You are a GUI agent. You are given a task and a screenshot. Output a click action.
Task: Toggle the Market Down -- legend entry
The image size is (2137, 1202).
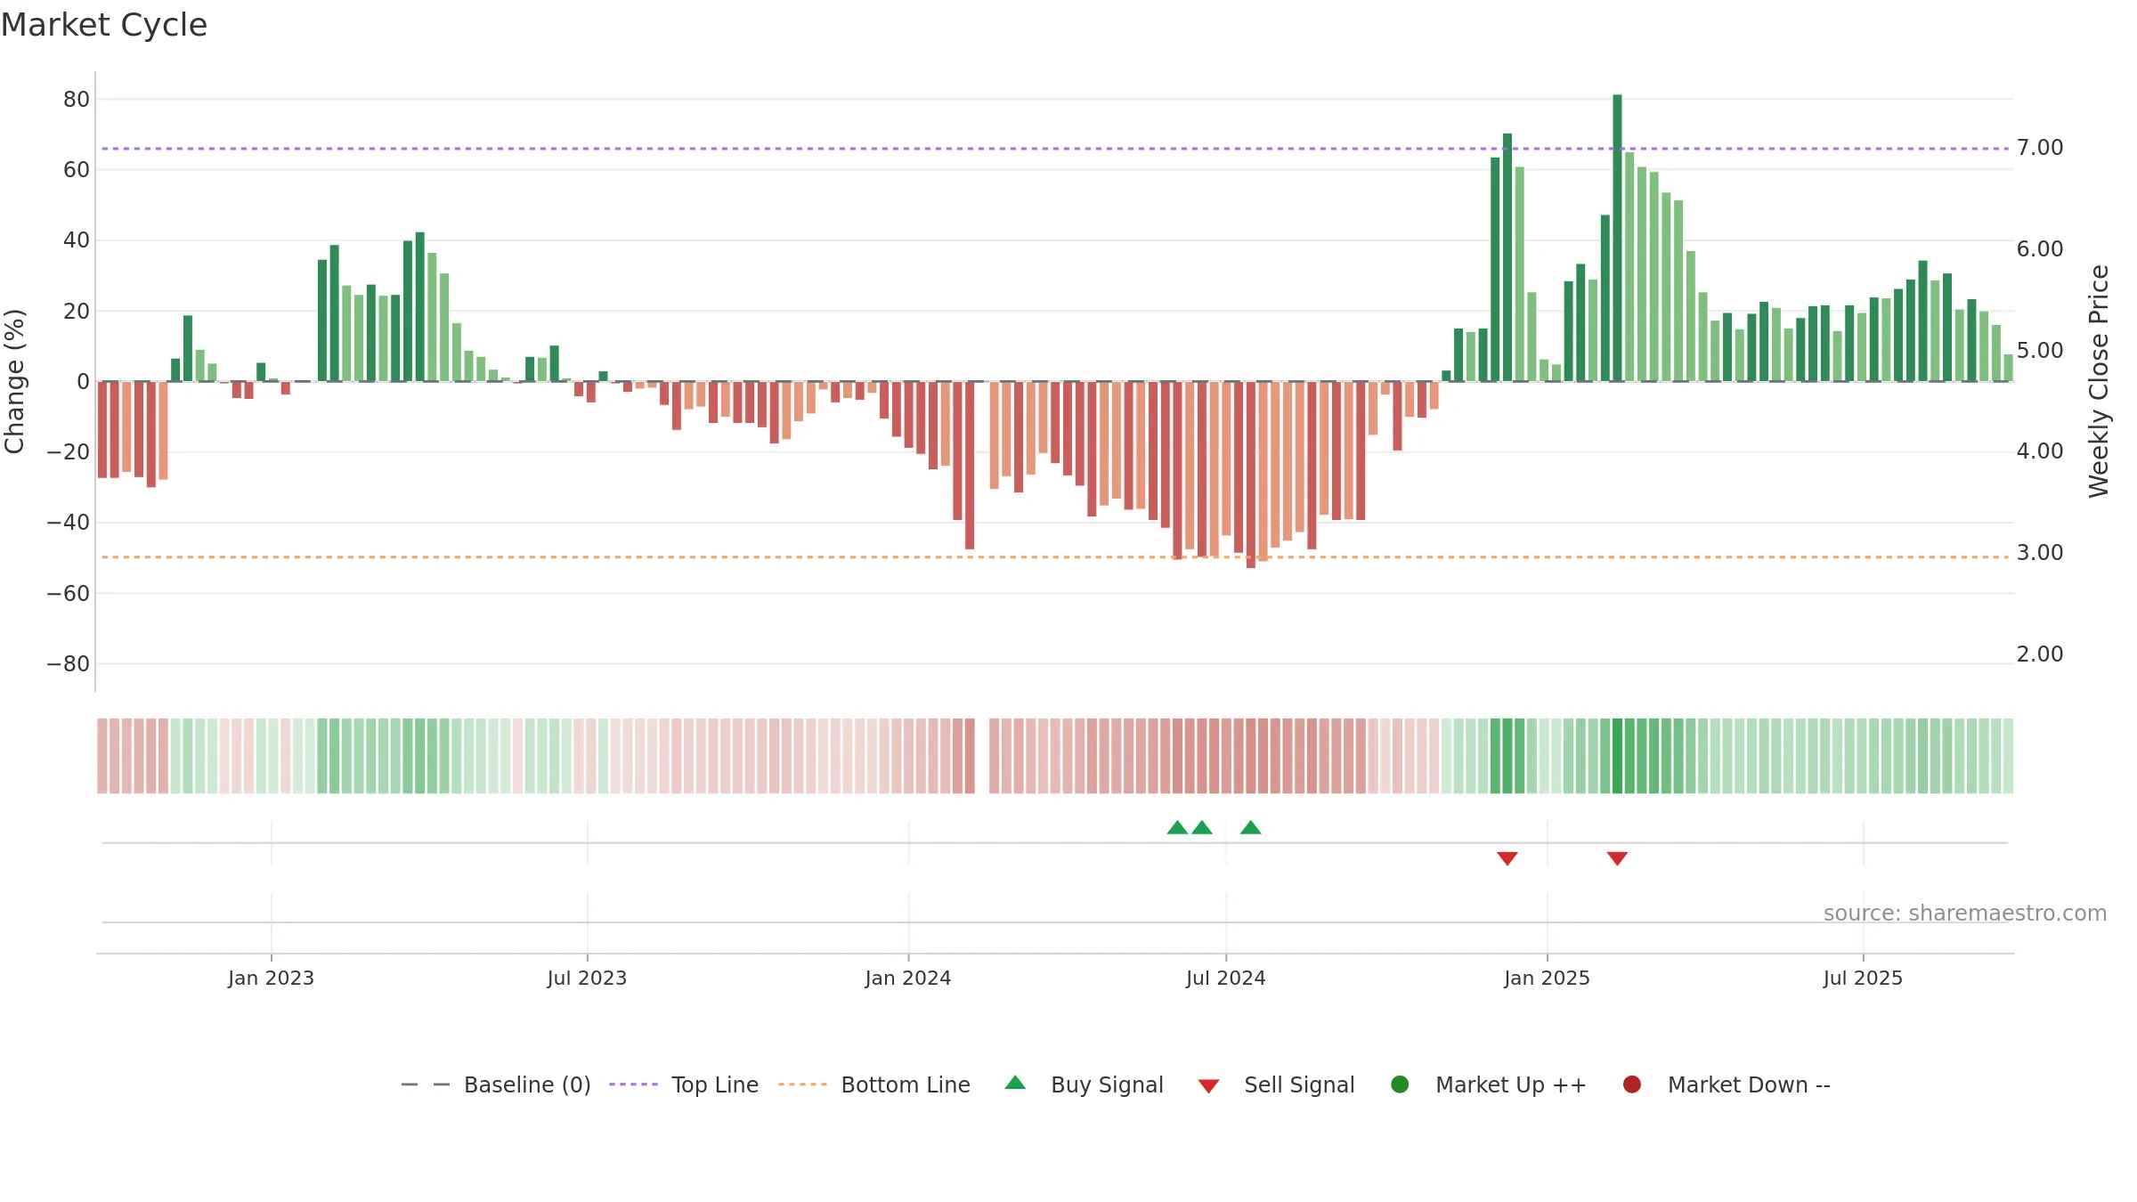1727,1084
